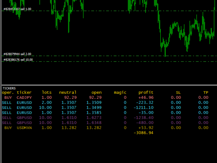Select order label #828386176 sell 10.00
Screen dimensions: 217x163
(x=18, y=60)
